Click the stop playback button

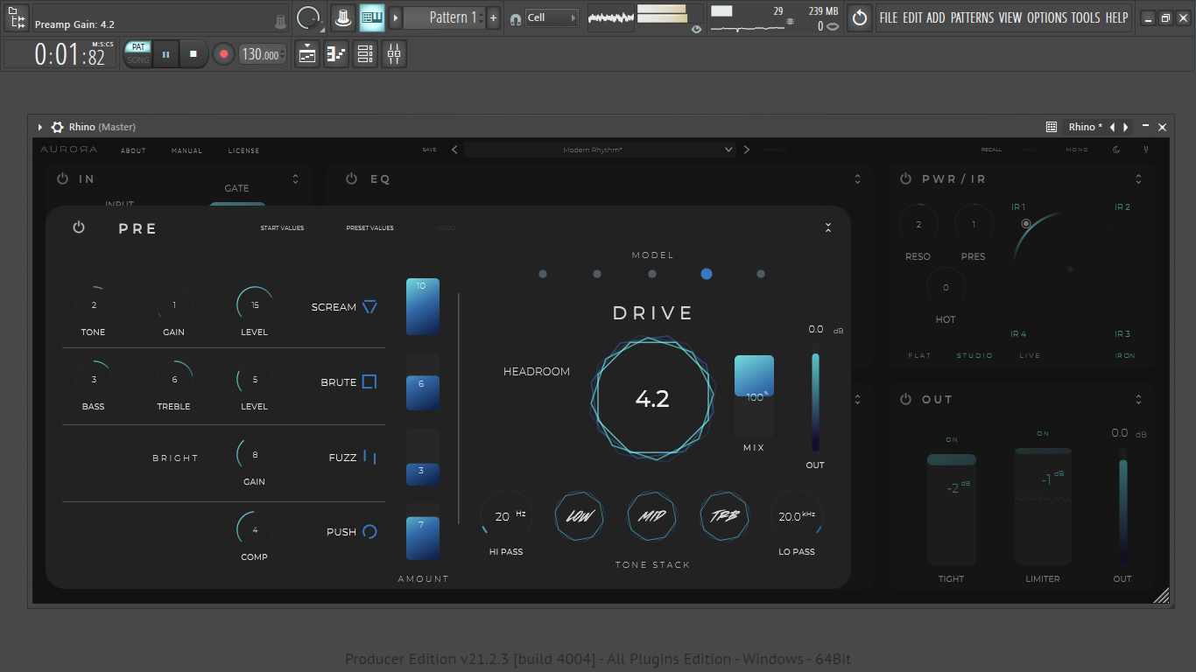point(193,54)
